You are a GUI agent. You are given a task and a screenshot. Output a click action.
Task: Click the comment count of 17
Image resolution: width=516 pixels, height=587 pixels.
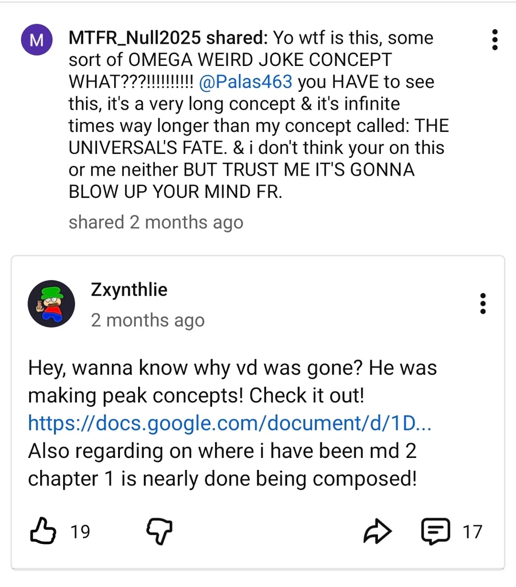click(x=472, y=532)
